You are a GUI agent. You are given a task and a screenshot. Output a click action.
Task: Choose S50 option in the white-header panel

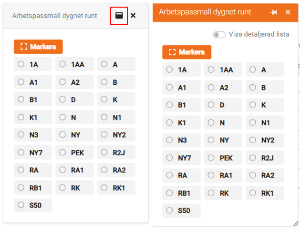21,205
